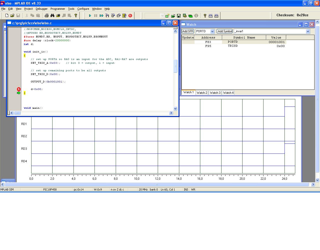
Task: Switch to the Watch 2 tab
Action: (202, 92)
